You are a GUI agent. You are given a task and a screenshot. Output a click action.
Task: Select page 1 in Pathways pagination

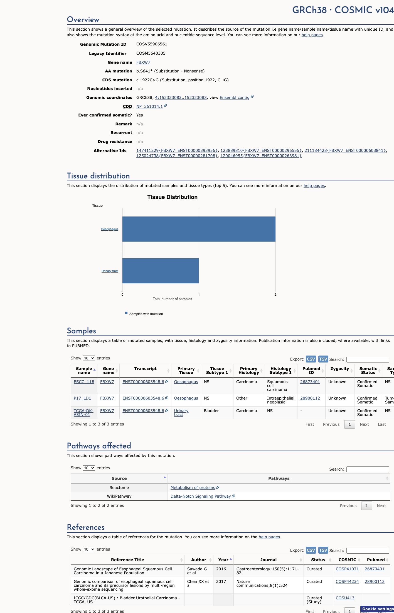pos(366,506)
